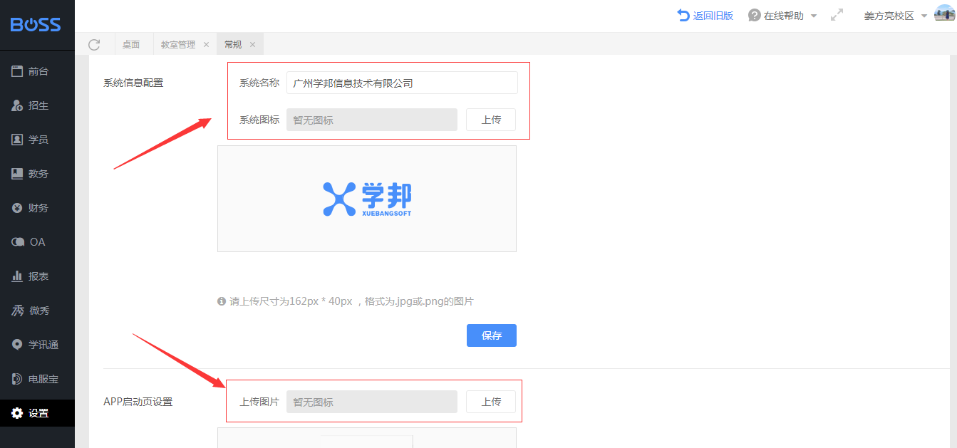Open the 前台 front desk icon
Image resolution: width=957 pixels, height=448 pixels.
[17, 71]
